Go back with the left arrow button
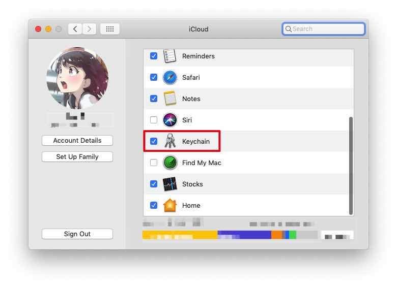 pyautogui.click(x=75, y=29)
